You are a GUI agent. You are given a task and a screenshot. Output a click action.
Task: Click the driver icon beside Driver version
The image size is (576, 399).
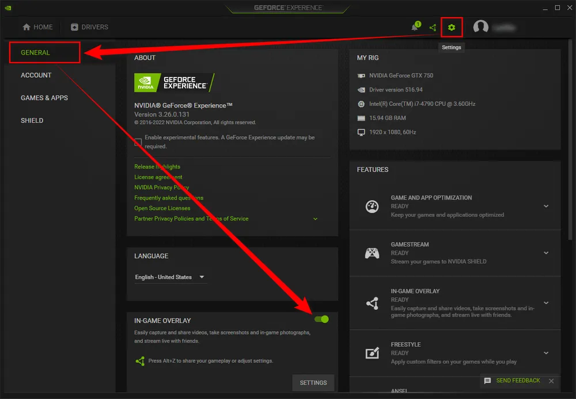tap(361, 90)
